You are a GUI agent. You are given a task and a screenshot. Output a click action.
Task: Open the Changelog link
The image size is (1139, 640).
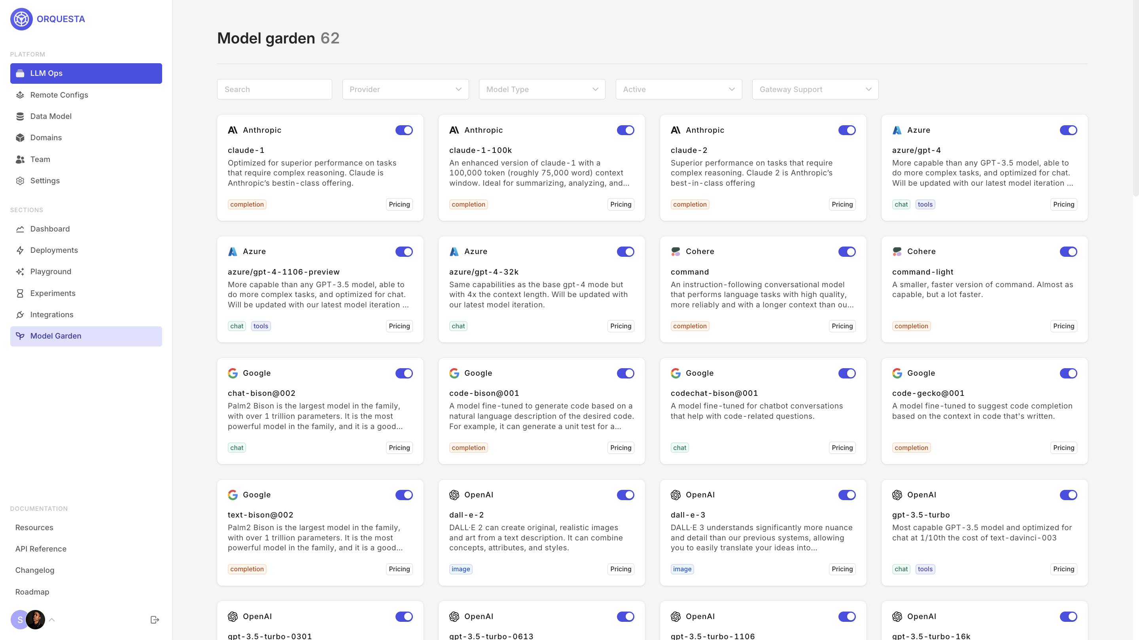point(34,570)
